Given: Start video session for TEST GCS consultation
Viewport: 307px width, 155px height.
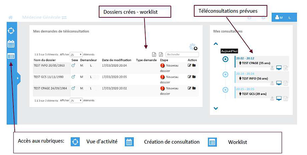Looking at the screenshot, I should point(279,98).
